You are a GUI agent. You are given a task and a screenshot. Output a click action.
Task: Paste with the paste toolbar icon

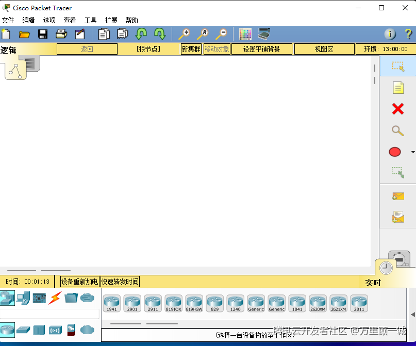click(x=123, y=34)
